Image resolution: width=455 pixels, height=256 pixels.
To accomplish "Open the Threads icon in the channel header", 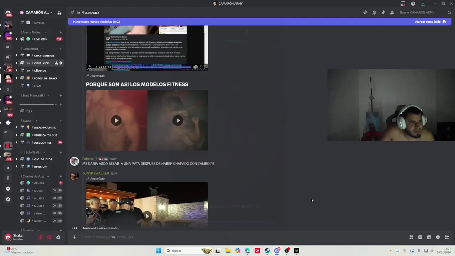I will point(365,12).
